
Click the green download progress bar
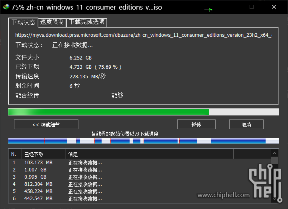144,112
